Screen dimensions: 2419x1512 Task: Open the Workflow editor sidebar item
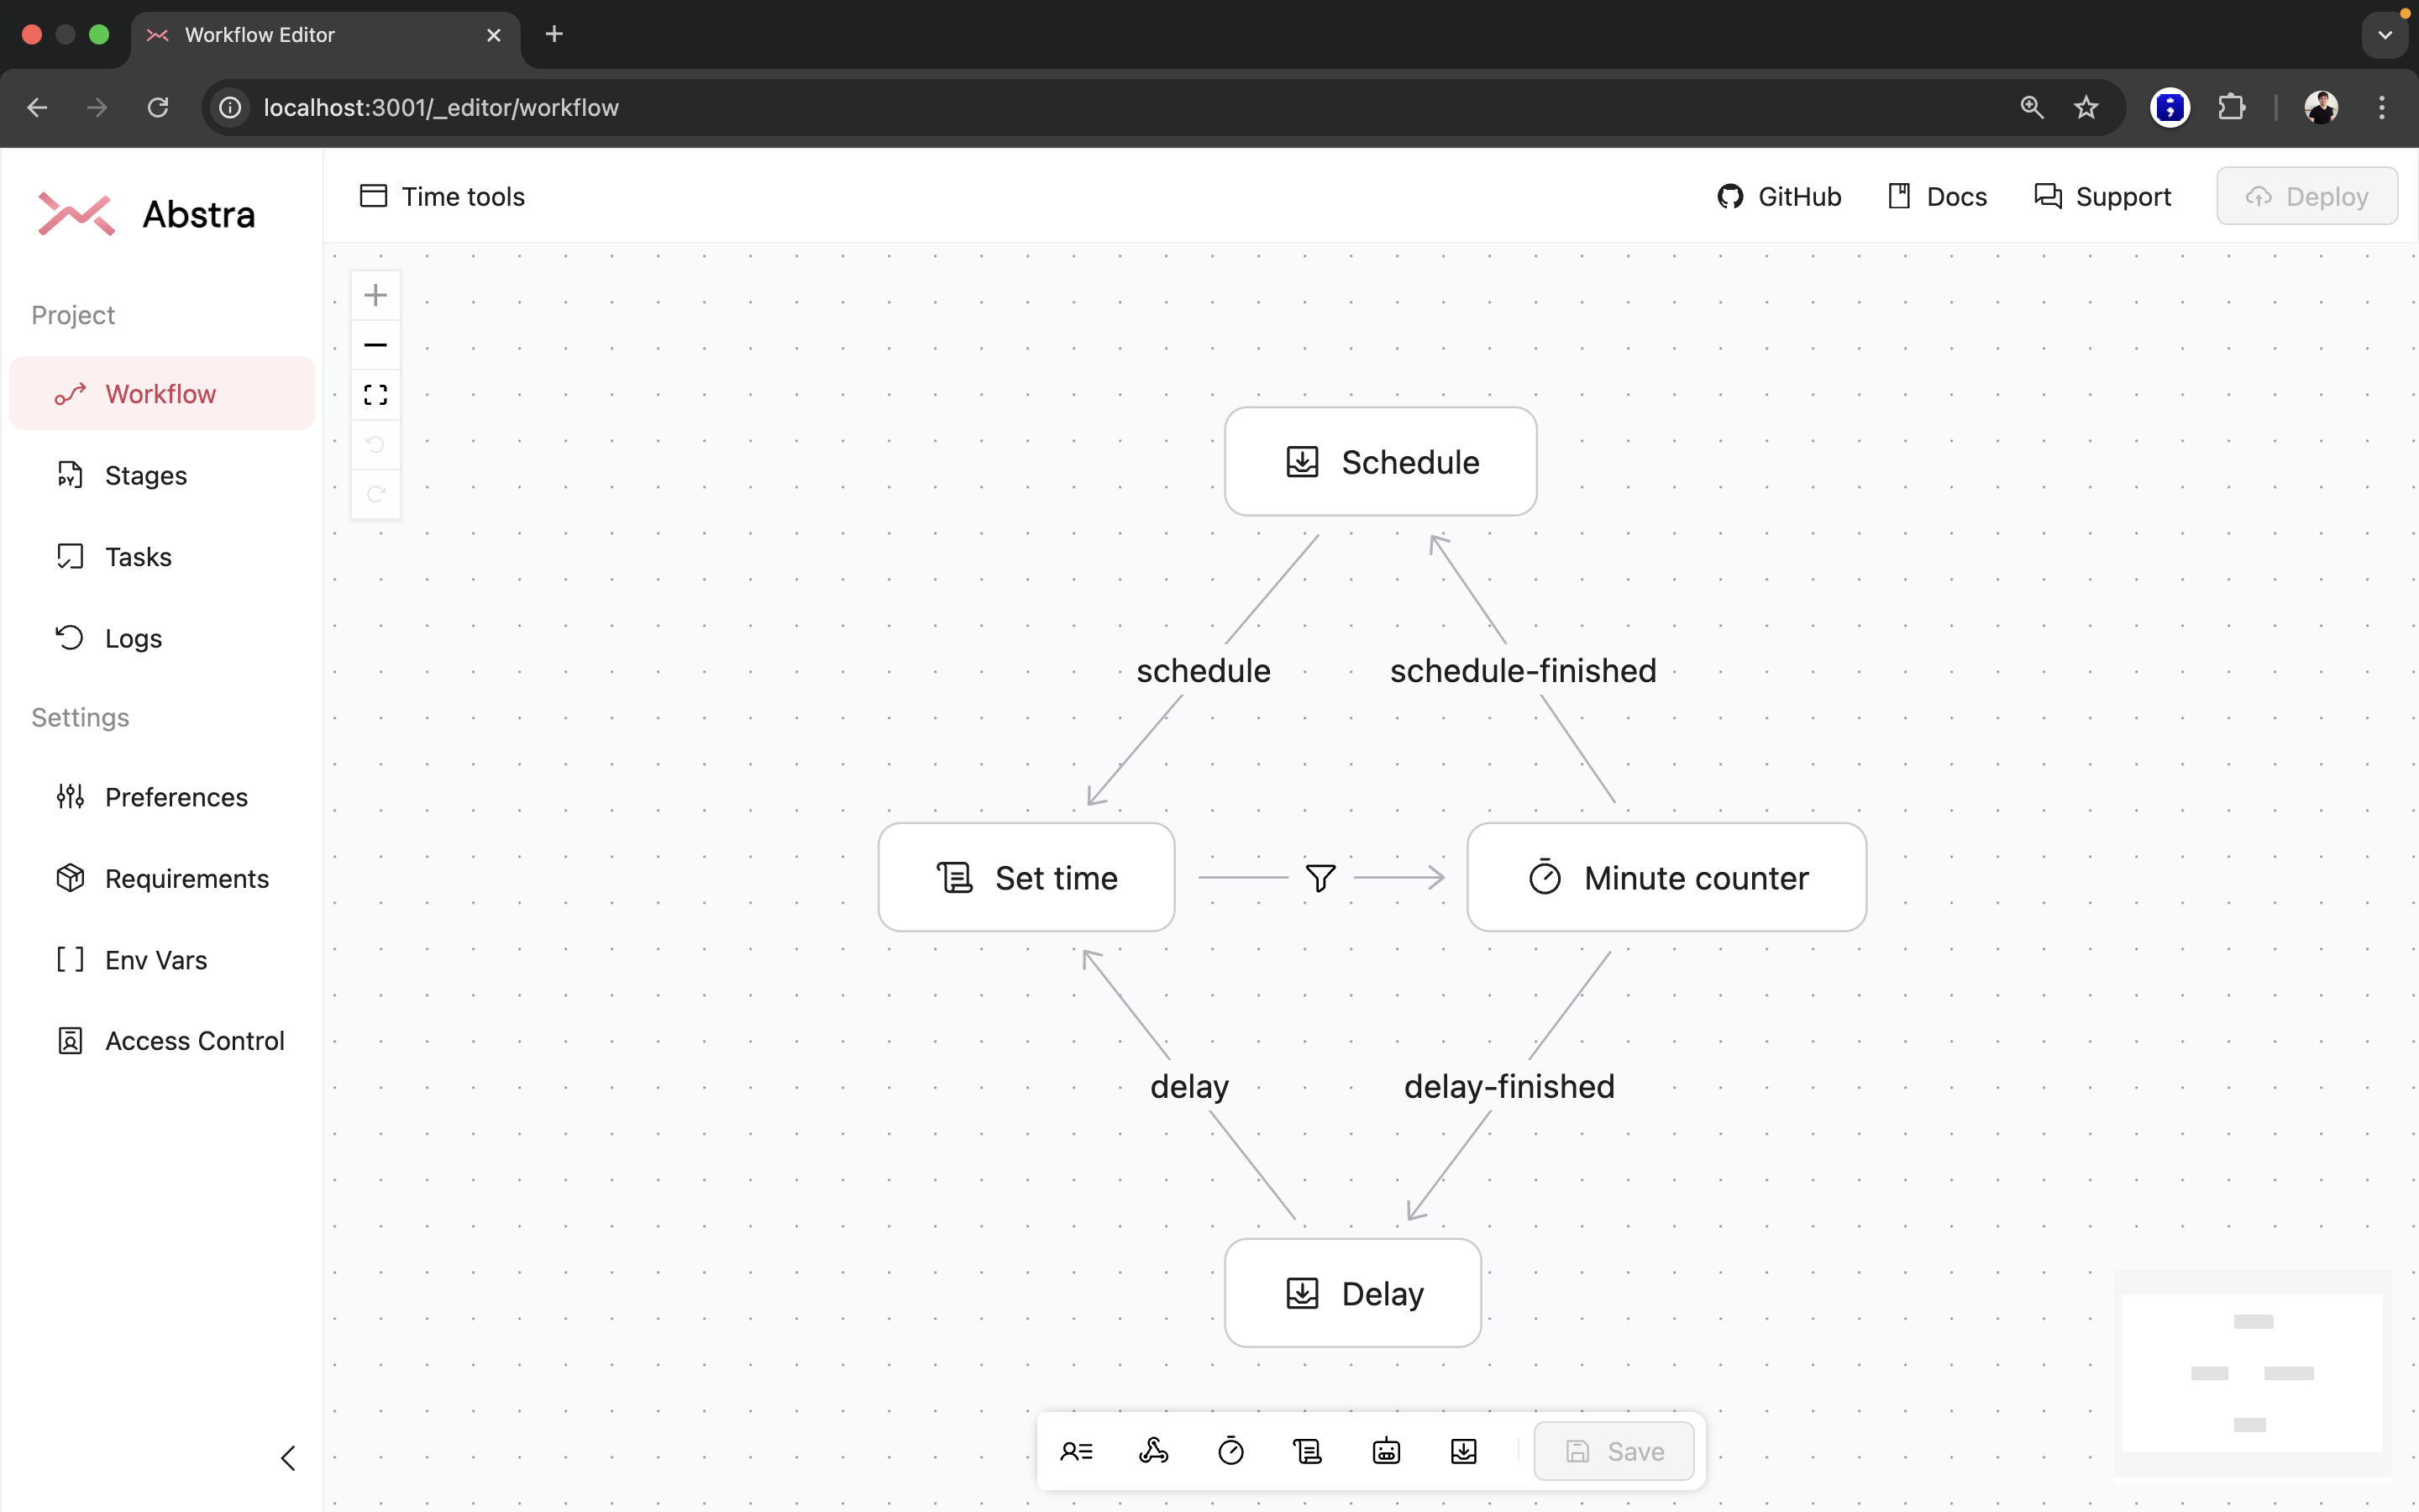pos(160,392)
